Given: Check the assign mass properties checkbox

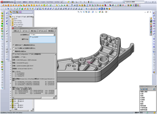Looking at the screenshot, I should [x=14, y=51].
